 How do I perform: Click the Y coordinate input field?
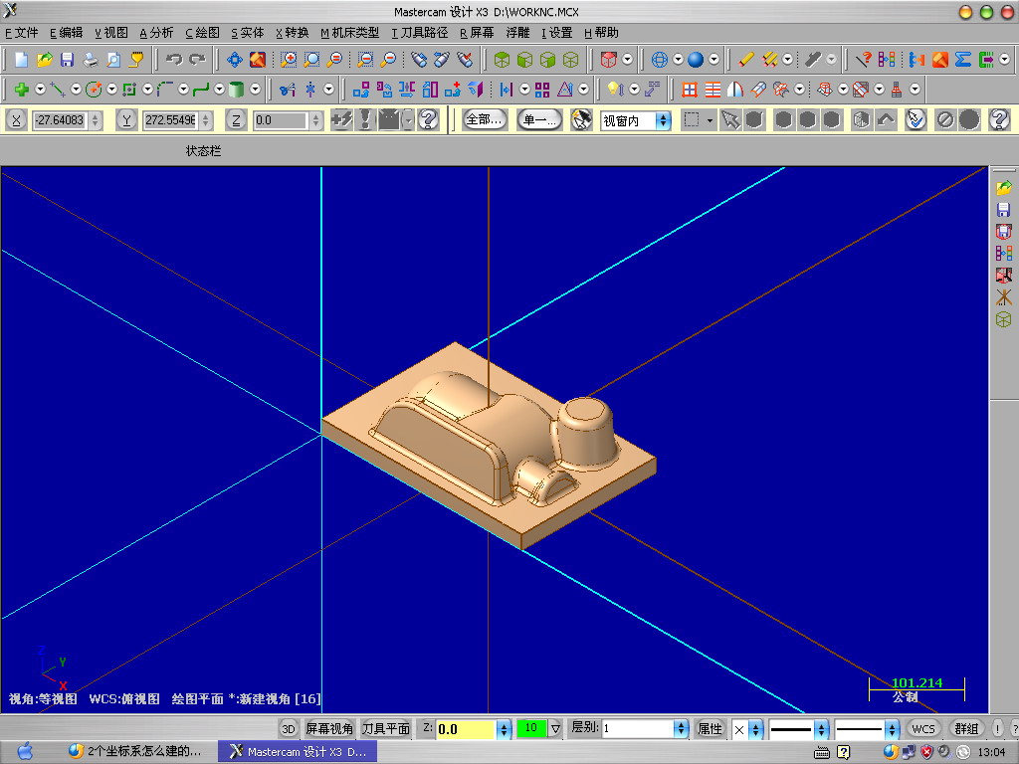tap(170, 120)
